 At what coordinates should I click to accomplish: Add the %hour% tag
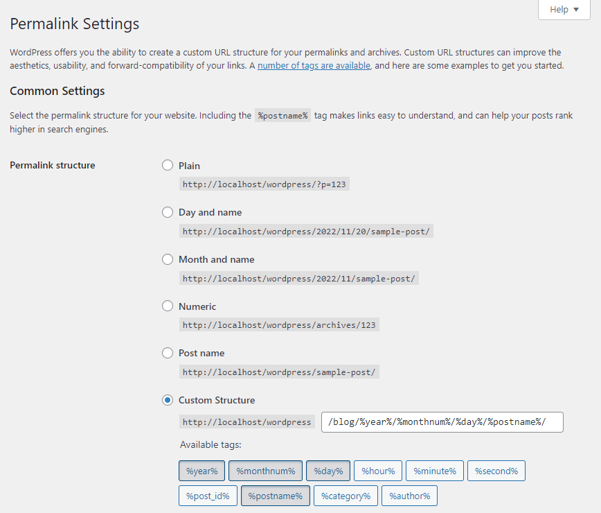click(x=377, y=470)
